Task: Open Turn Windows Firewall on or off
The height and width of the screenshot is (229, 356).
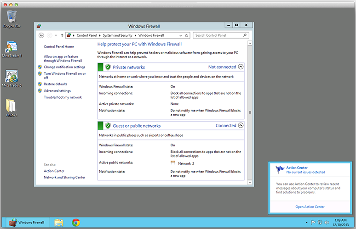Action: point(65,75)
